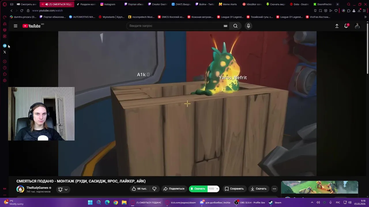The width and height of the screenshot is (369, 207).
Task: Toggle the channel notification bell subscription
Action: pos(60,189)
